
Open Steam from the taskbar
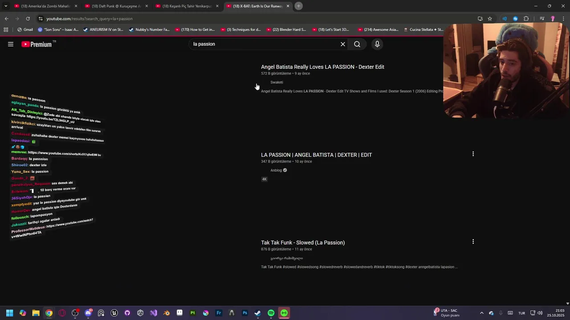click(258, 313)
